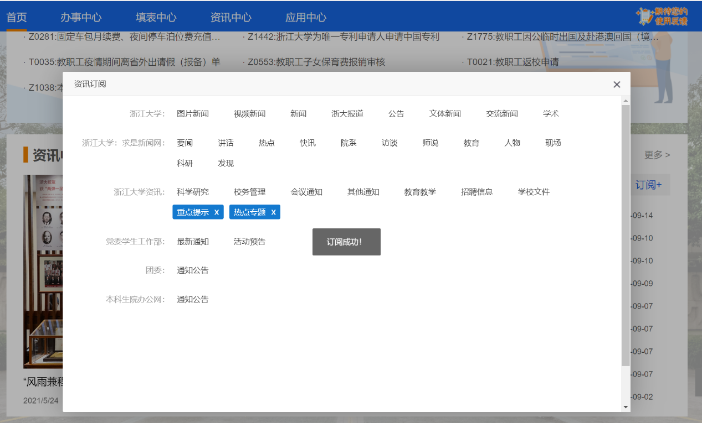Select 师说 category

pos(431,143)
